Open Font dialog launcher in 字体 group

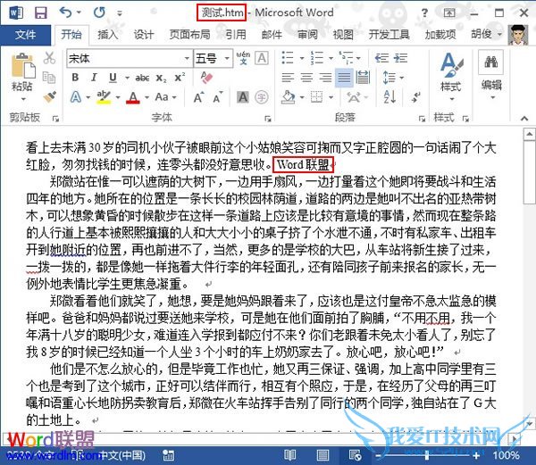(x=268, y=119)
